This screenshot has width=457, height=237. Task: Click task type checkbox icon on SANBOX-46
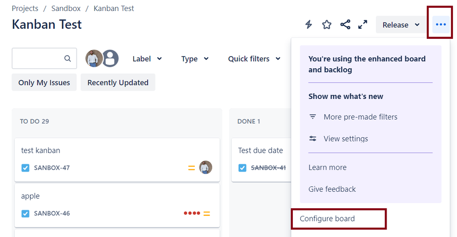click(x=26, y=213)
